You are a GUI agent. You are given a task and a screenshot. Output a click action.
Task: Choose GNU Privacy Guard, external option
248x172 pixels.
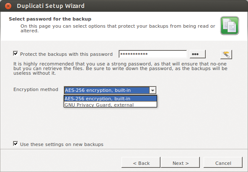(111, 104)
